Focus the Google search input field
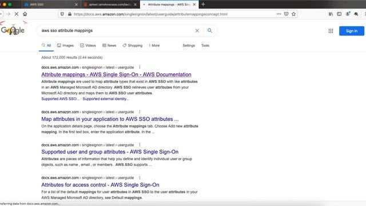 pos(117,30)
